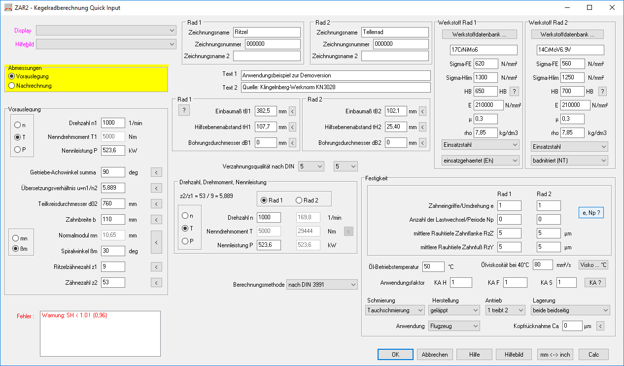624x366 pixels.
Task: Click the Text 2 input field
Action: click(x=335, y=87)
